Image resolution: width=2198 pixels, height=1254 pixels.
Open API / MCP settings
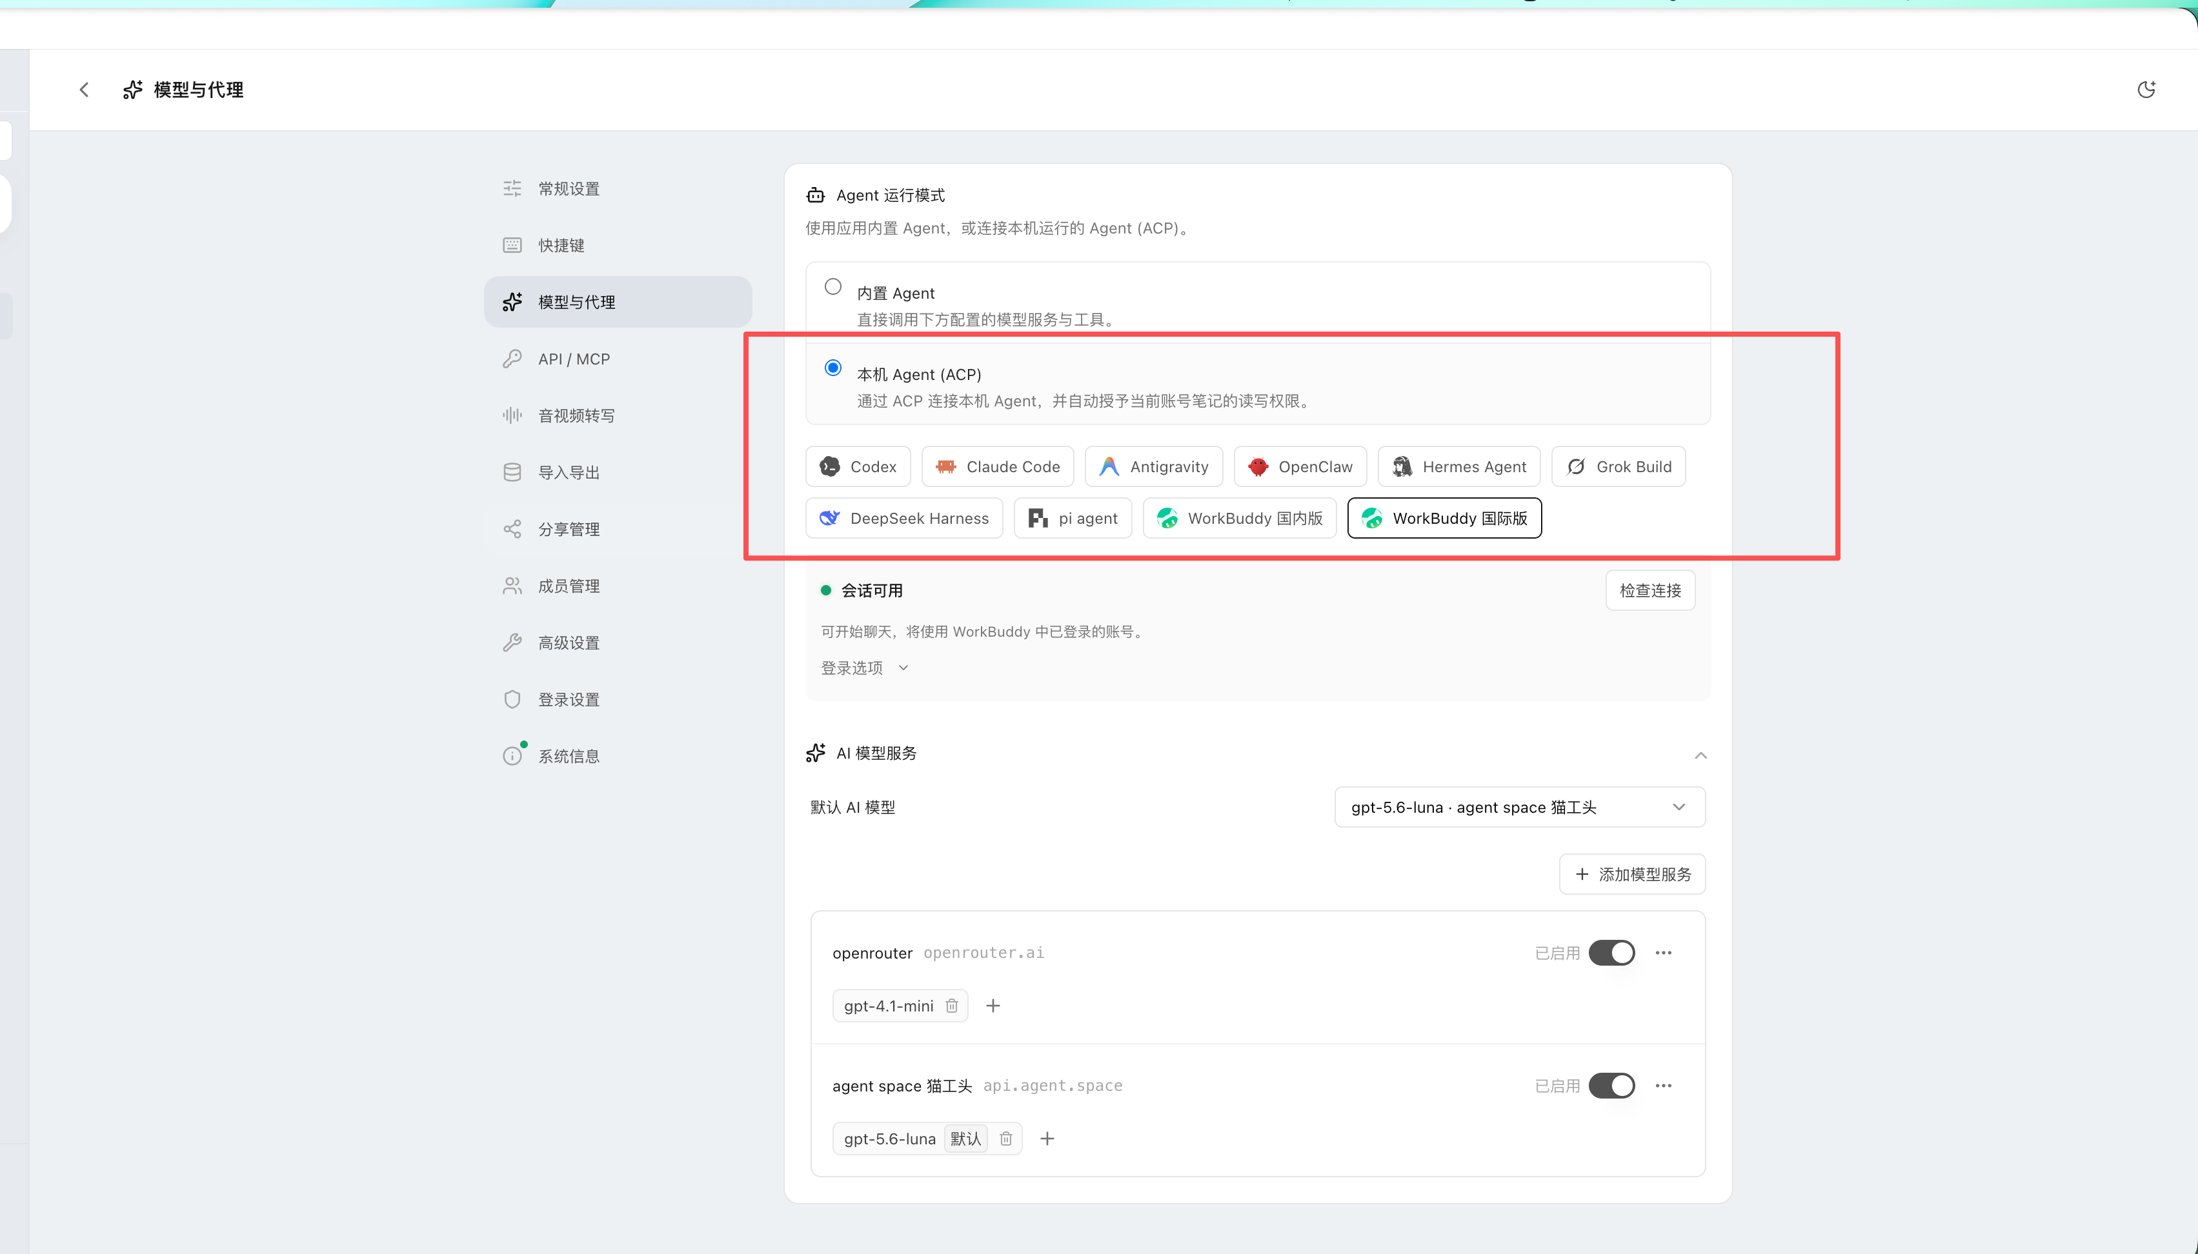pyautogui.click(x=618, y=359)
